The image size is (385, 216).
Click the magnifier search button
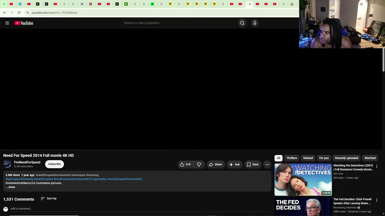click(x=242, y=23)
